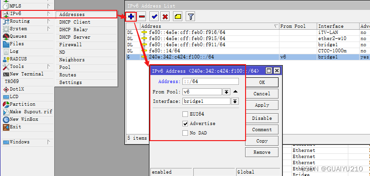
Task: Select Addresses in IPv6 submenu
Action: point(86,15)
